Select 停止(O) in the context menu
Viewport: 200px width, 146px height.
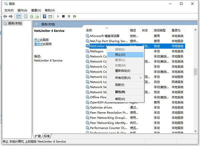[x=120, y=55]
